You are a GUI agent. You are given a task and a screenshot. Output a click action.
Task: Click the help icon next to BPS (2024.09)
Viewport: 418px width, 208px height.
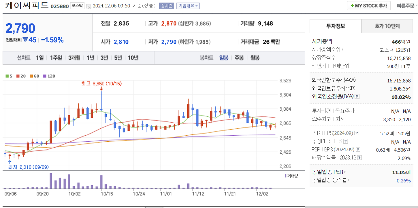(358, 149)
